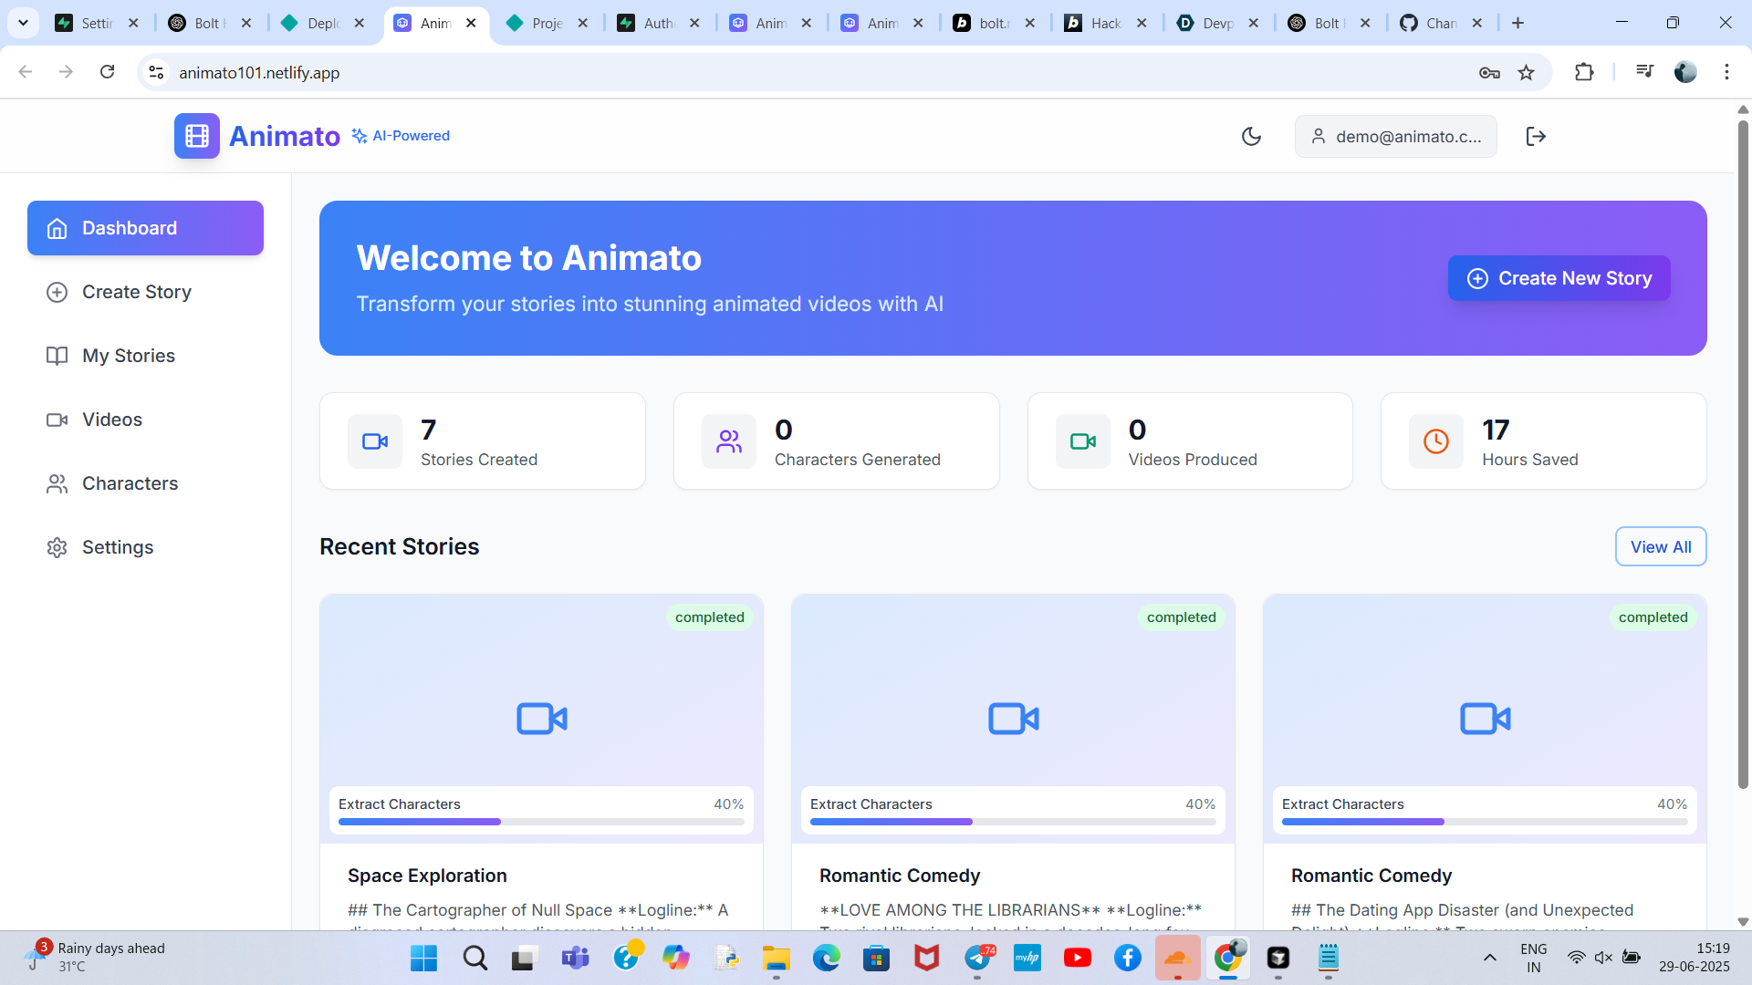1752x985 pixels.
Task: Go to My Stories sidebar item
Action: point(128,356)
